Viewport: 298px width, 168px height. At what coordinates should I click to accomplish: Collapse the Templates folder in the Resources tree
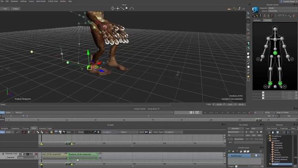[x=268, y=141]
